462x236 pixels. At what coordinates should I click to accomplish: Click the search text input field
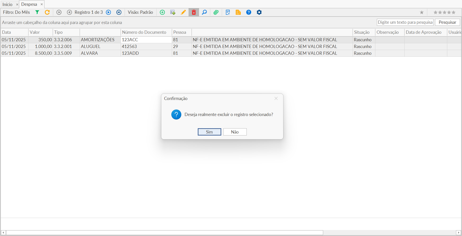point(405,22)
